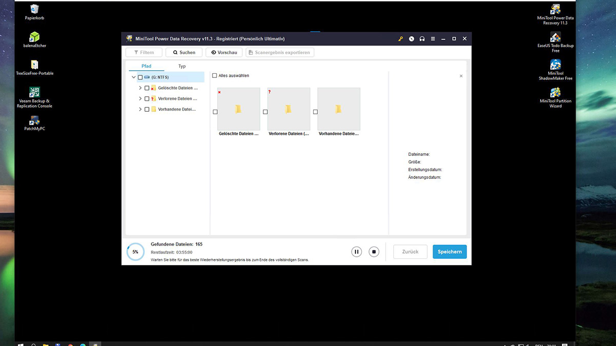Image resolution: width=616 pixels, height=346 pixels.
Task: Switch to the Typ tab
Action: point(182,66)
